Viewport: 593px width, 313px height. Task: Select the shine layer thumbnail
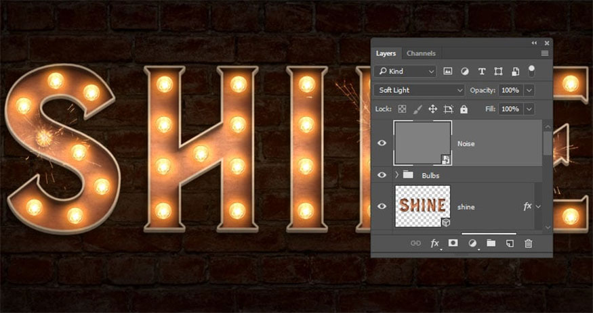click(421, 206)
